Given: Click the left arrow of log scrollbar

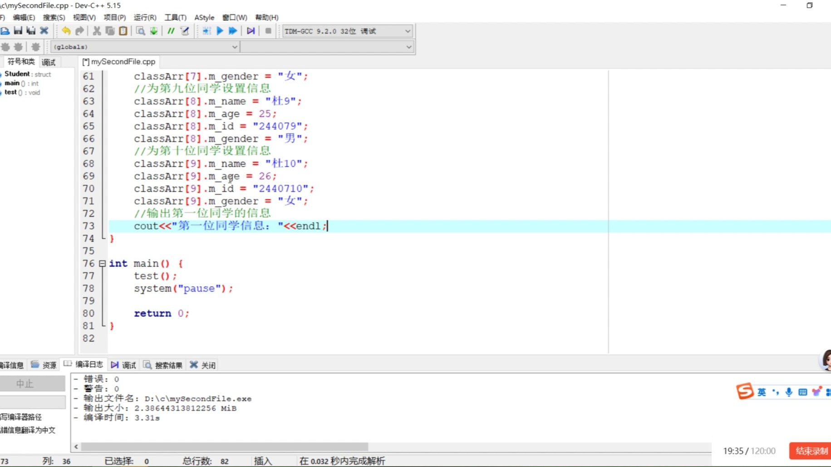Looking at the screenshot, I should 76,447.
